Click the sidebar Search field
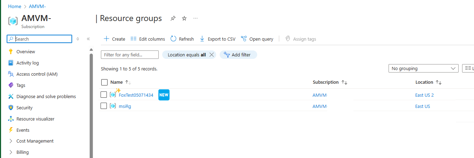474x158 pixels. coord(40,39)
